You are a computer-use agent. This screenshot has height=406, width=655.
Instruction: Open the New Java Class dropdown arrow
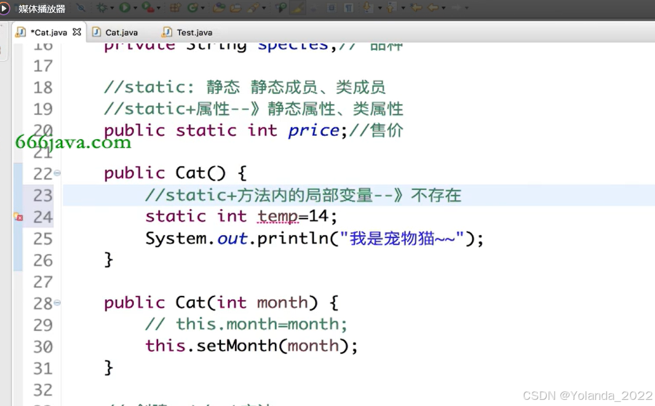[202, 8]
